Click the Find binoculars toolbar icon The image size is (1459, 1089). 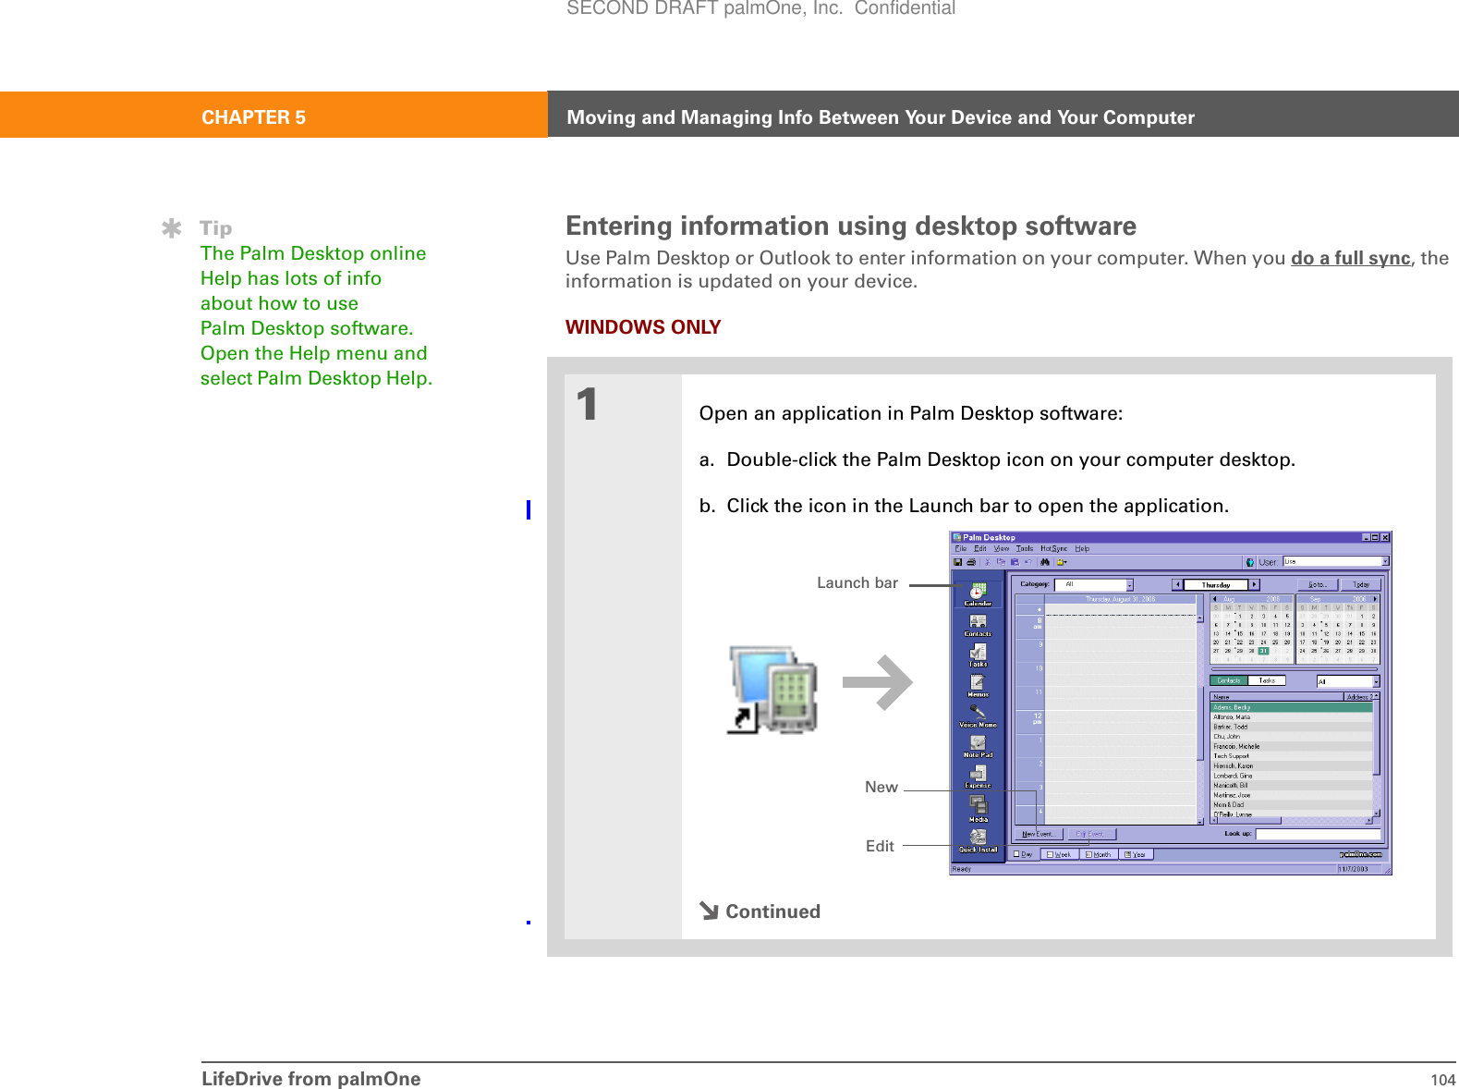pos(1045,562)
